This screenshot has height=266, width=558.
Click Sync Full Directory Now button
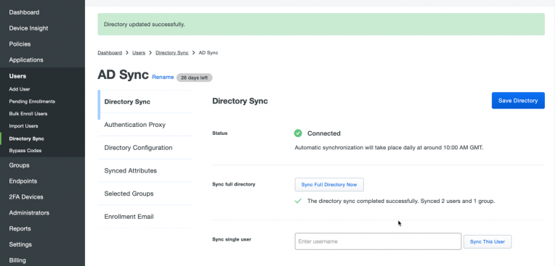point(329,185)
